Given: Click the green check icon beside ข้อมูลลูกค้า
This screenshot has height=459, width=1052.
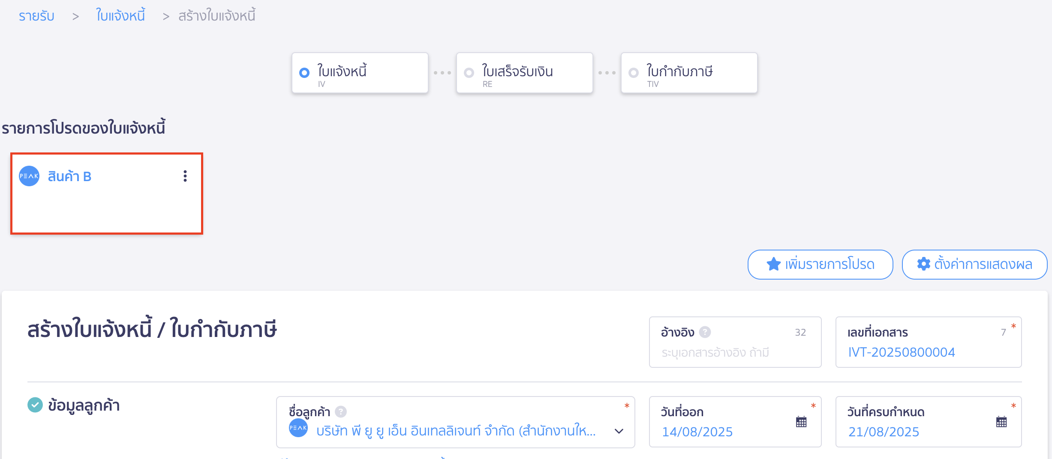Looking at the screenshot, I should pos(35,405).
